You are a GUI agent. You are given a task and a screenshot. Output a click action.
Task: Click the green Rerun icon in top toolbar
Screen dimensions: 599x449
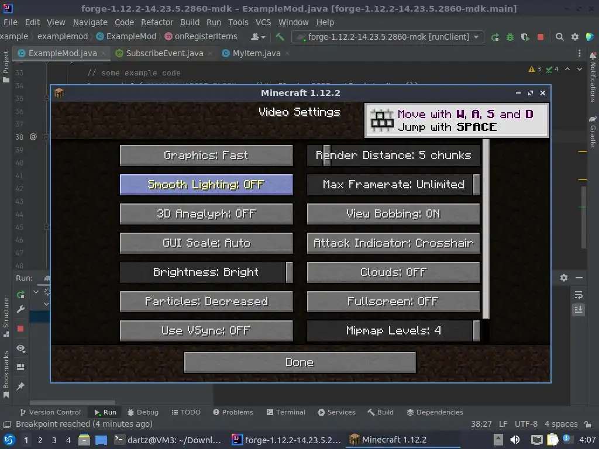point(495,37)
